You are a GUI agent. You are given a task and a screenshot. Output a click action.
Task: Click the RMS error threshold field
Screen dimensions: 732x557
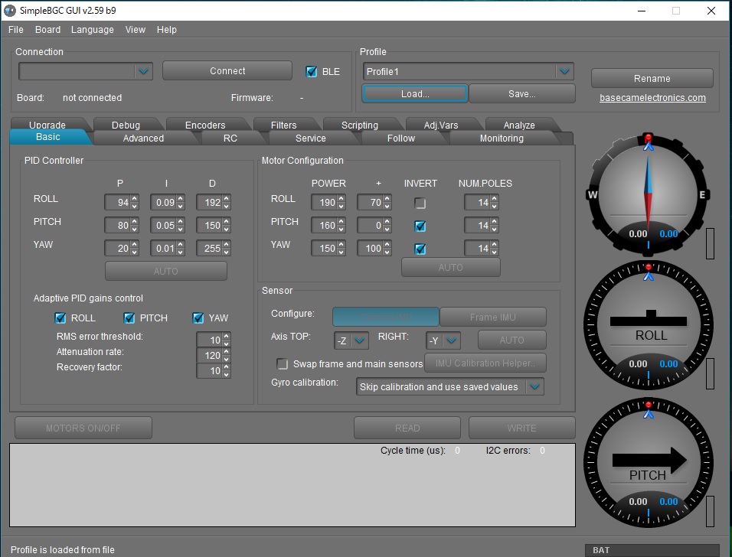pos(208,340)
